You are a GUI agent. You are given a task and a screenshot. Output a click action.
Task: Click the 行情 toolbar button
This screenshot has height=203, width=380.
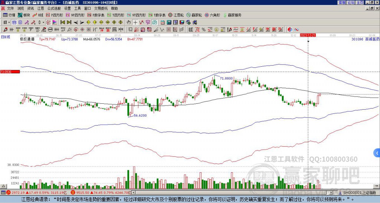coord(9,15)
